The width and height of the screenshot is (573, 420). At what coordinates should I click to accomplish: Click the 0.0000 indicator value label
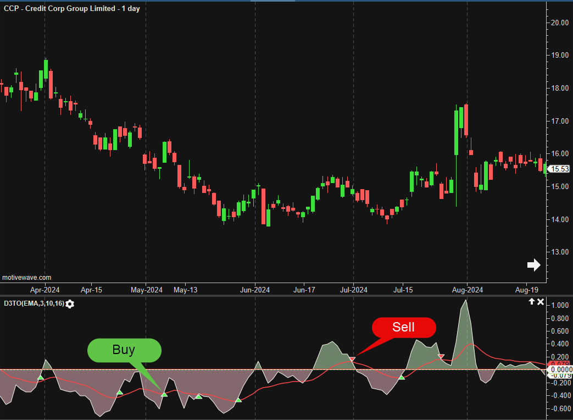560,369
